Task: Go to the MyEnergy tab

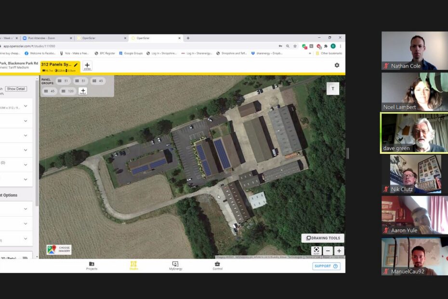Action: click(175, 266)
